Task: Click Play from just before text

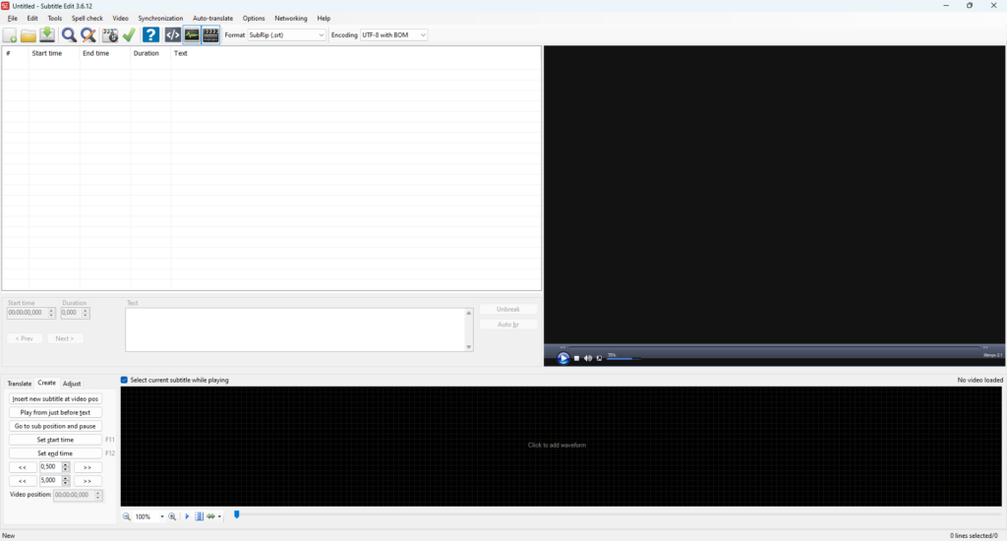Action: (x=55, y=412)
